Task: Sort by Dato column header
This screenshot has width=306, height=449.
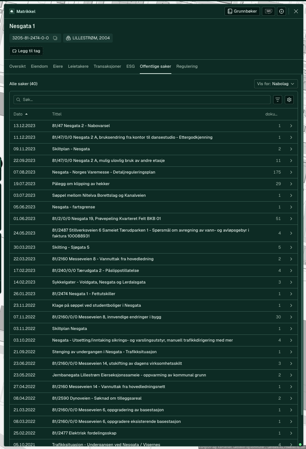Action: coord(21,114)
